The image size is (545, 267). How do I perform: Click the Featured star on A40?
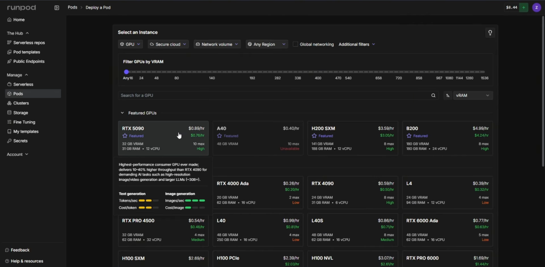tap(219, 136)
